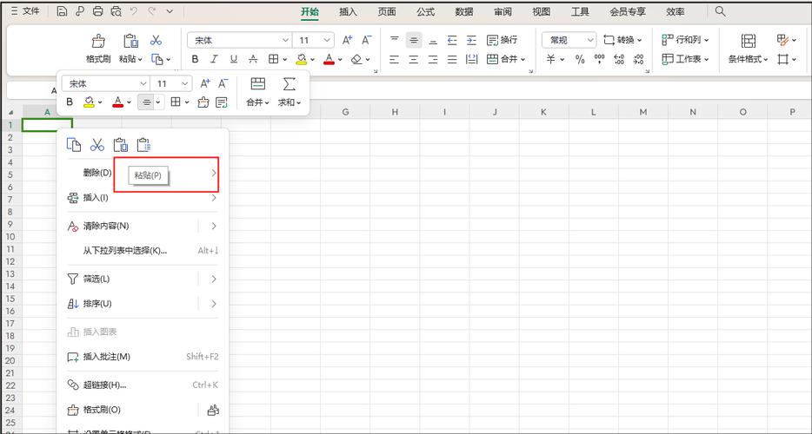Toggle Wrap Text (换行) in ribbon

(502, 40)
